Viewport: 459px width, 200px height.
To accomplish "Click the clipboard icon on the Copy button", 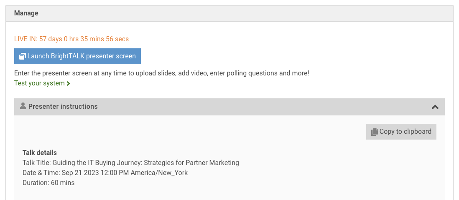I will [x=374, y=132].
